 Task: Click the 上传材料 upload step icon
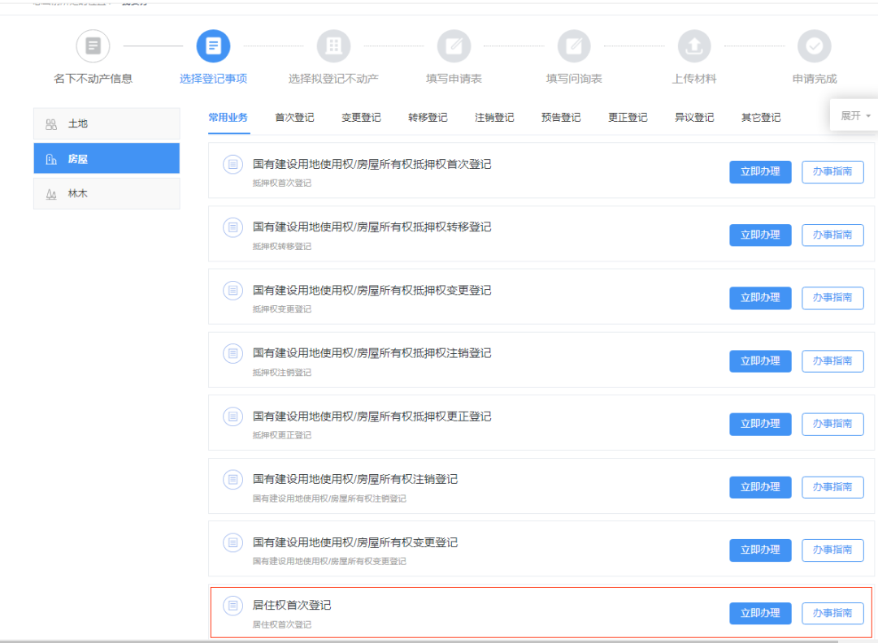[694, 46]
